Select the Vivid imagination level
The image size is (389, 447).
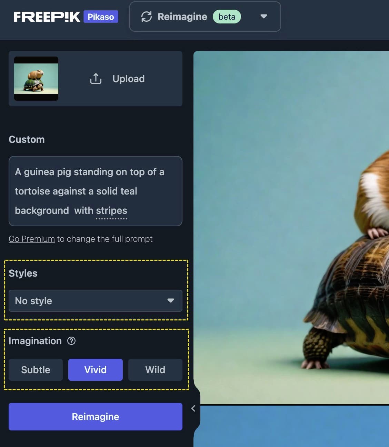point(96,370)
